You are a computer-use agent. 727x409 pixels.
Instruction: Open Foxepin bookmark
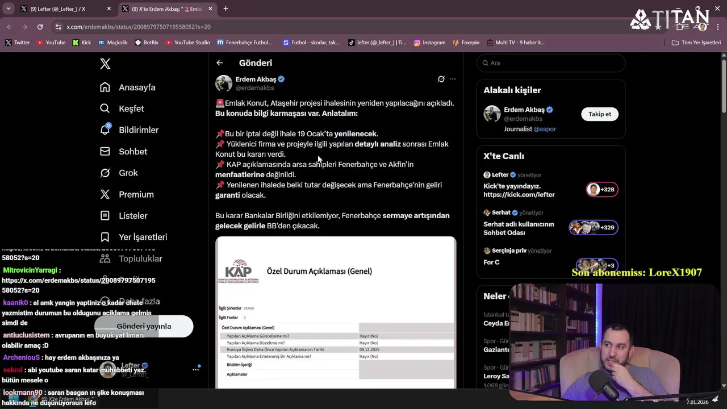click(x=466, y=43)
